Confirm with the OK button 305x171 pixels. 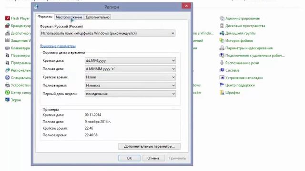click(x=129, y=158)
